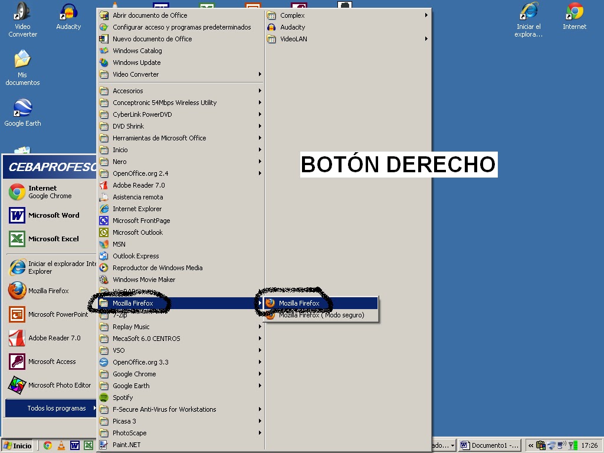Open Adobe Reader 7.0 in the Start menu left panel
This screenshot has width=604, height=453.
[x=50, y=338]
